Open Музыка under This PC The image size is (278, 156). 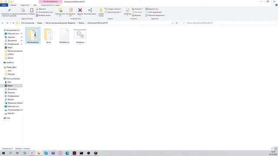point(10,100)
